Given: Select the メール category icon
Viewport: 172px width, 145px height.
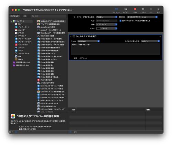Looking at the screenshot, I should 16,51.
